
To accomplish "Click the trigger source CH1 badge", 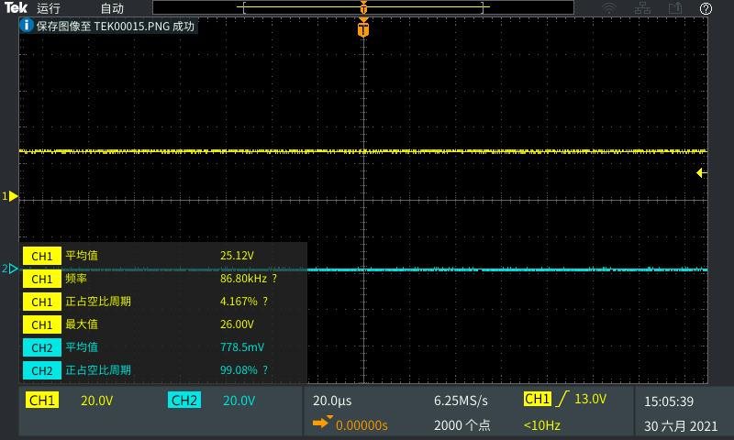I will click(538, 399).
